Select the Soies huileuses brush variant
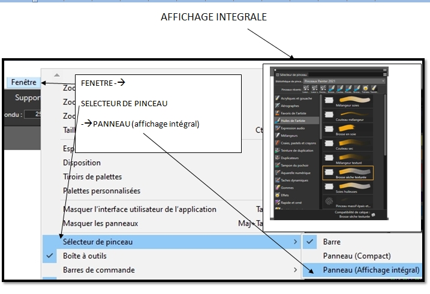The image size is (430, 294). point(348,187)
